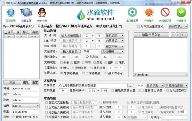Open the 计划任务 clock icon
This screenshot has width=192, height=121.
[x=149, y=12]
